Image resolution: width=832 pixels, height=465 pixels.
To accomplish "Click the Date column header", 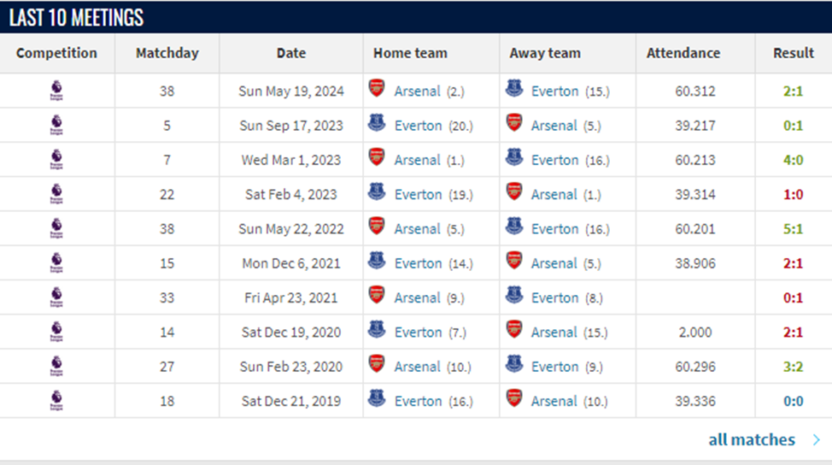I will tap(291, 53).
